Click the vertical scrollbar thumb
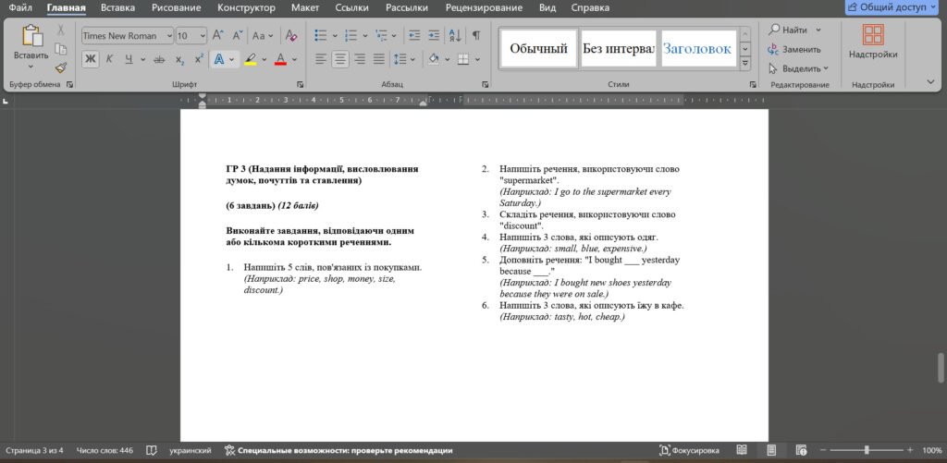Image resolution: width=947 pixels, height=463 pixels. pos(941,368)
